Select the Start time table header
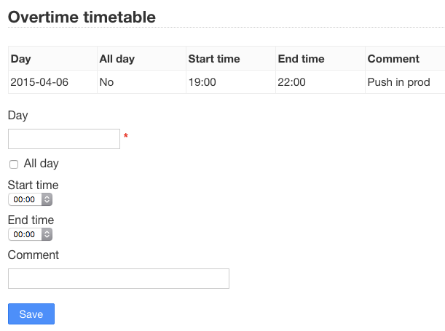The height and width of the screenshot is (331, 445). coord(214,59)
